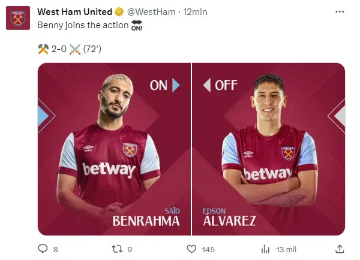Click the West Ham profile avatar
Screen dimensions: 360x260
coord(18,18)
